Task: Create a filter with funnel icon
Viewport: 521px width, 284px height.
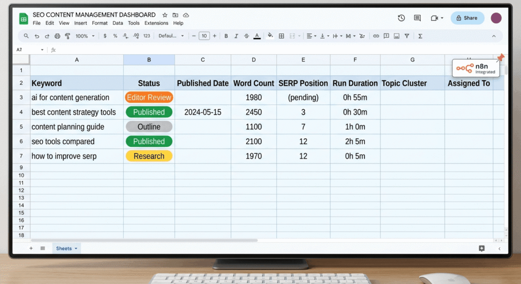Action: (x=407, y=36)
